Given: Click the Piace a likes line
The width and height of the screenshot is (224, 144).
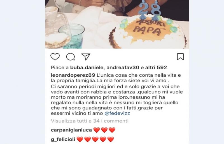Looking at the screenshot, I should [109, 67].
